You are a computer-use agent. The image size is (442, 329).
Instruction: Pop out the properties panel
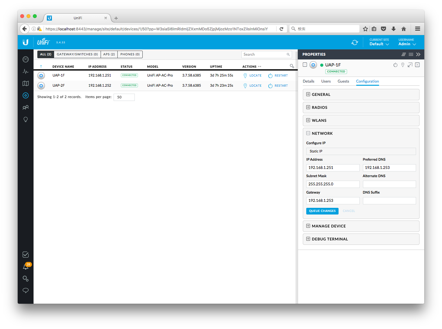point(410,65)
